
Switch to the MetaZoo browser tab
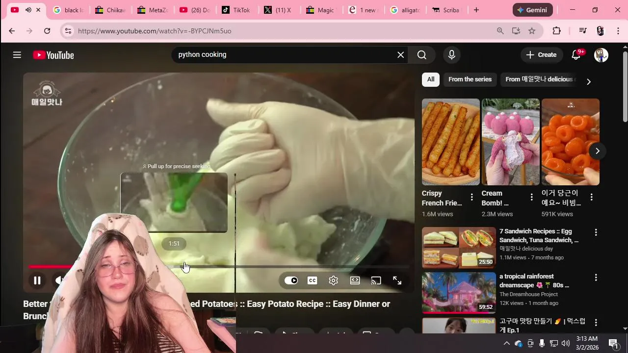(x=153, y=10)
